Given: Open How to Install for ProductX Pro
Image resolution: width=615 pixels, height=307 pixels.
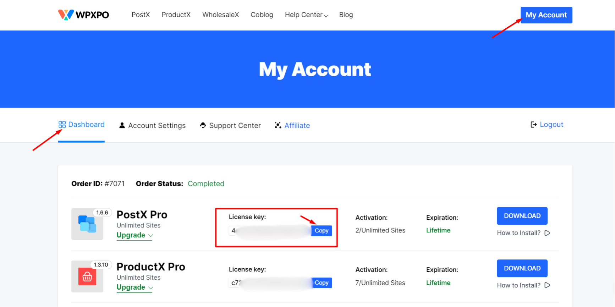Looking at the screenshot, I should pos(523,285).
